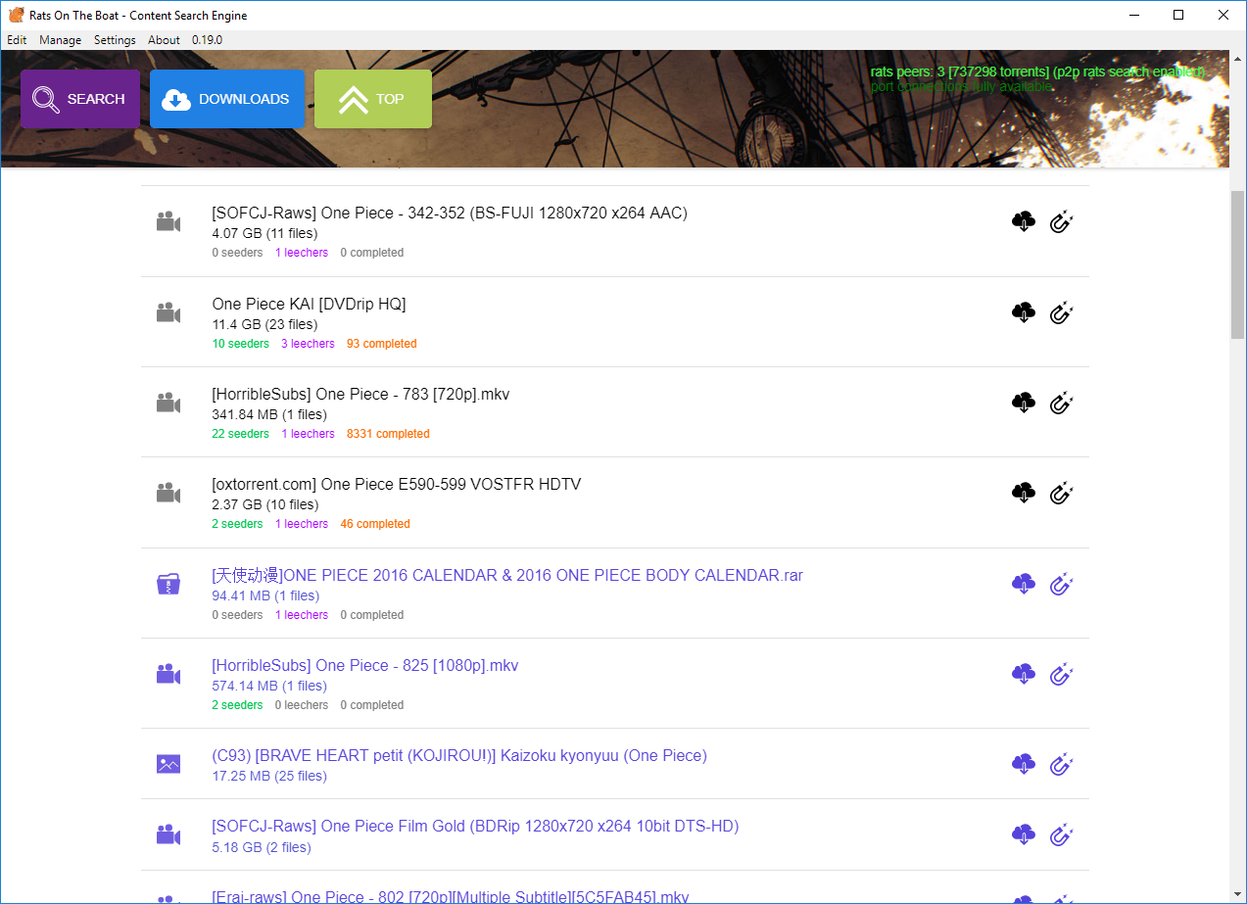Go to the DOWNLOADS section
Screen dimensions: 1247x904
(227, 99)
